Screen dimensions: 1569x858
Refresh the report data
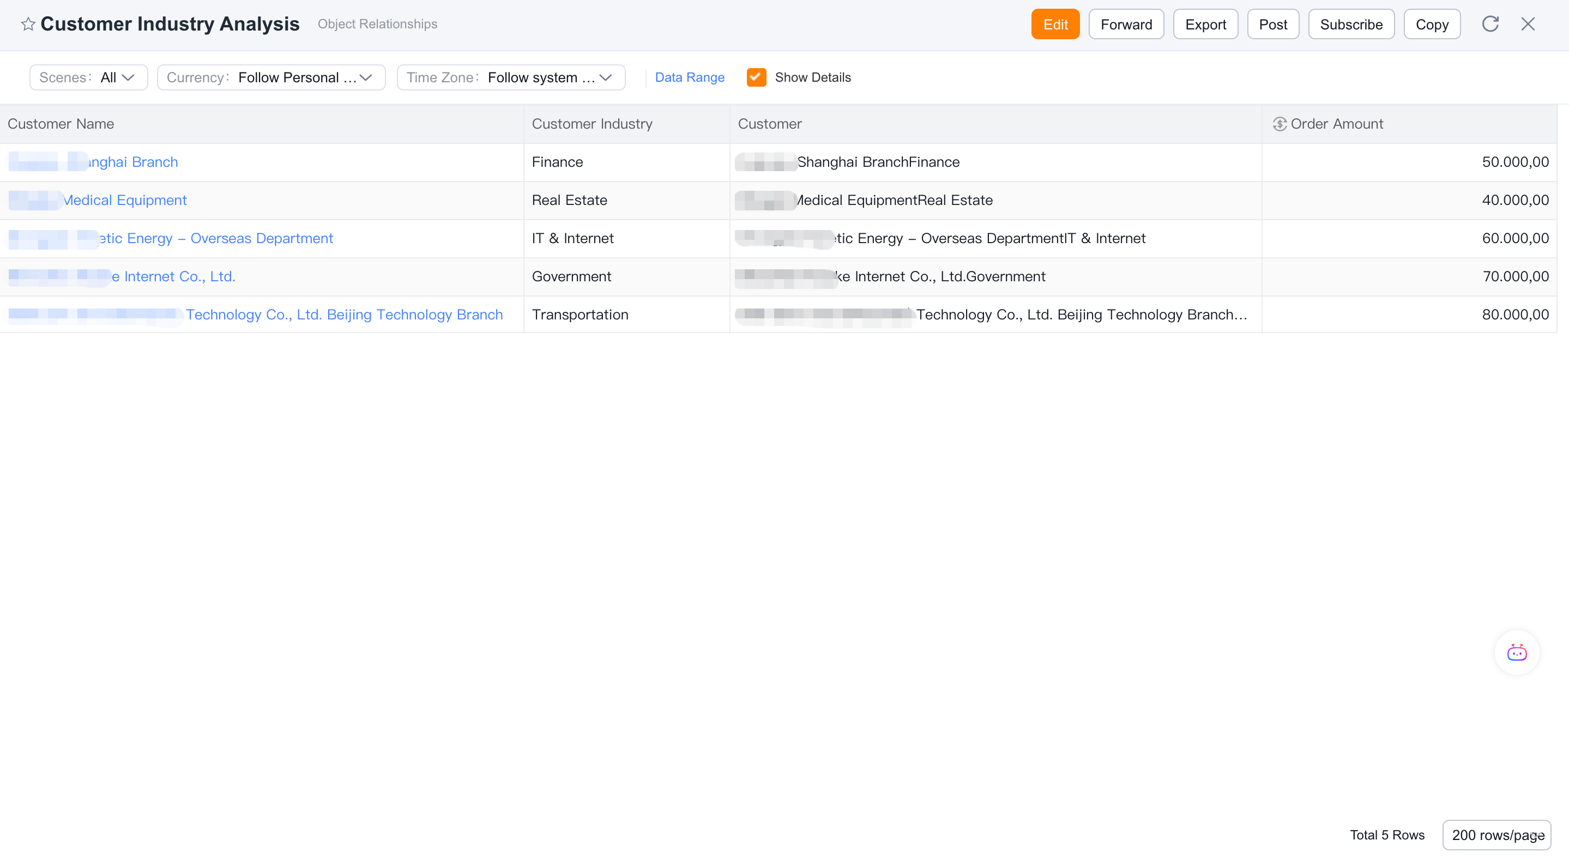pos(1490,24)
